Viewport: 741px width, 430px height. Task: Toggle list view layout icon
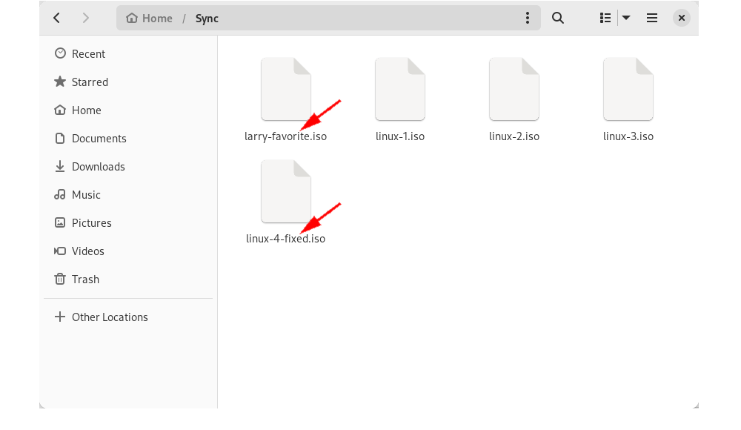pos(605,18)
